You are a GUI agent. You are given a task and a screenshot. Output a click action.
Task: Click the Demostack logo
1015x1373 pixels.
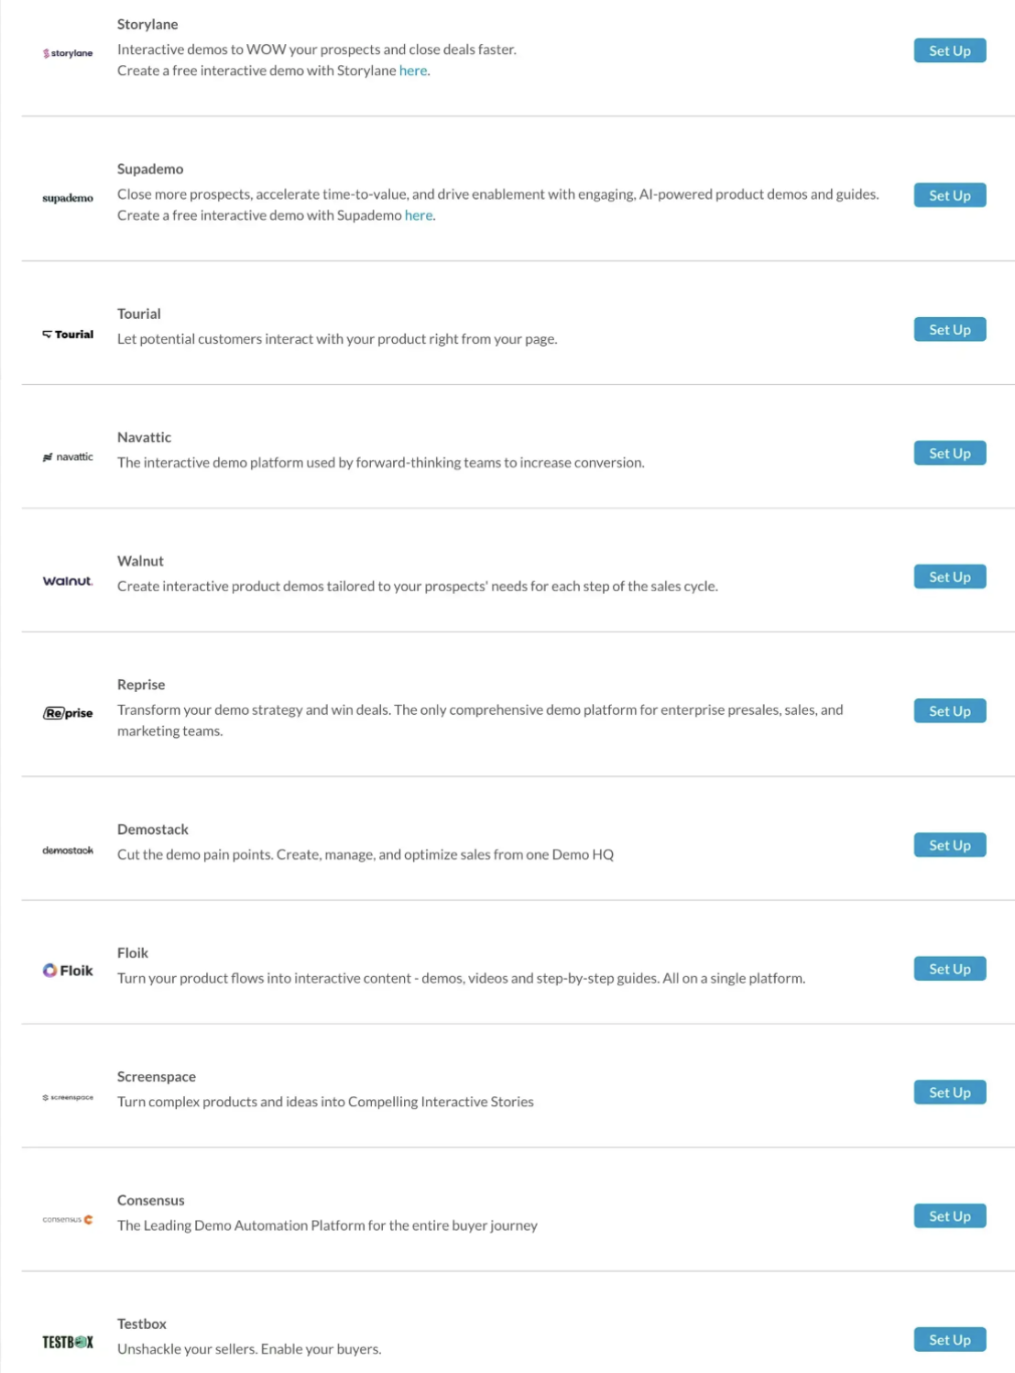click(x=67, y=850)
